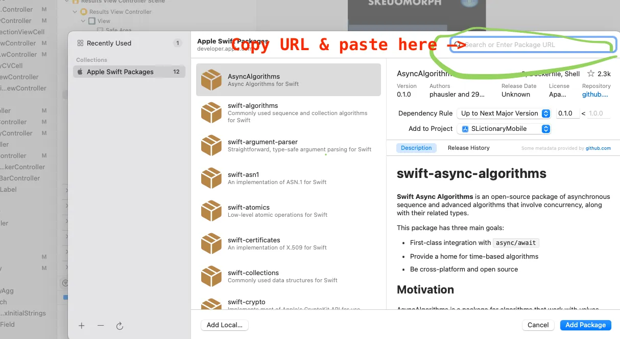Select Safe Area in the document outline
The width and height of the screenshot is (620, 339).
pos(118,30)
